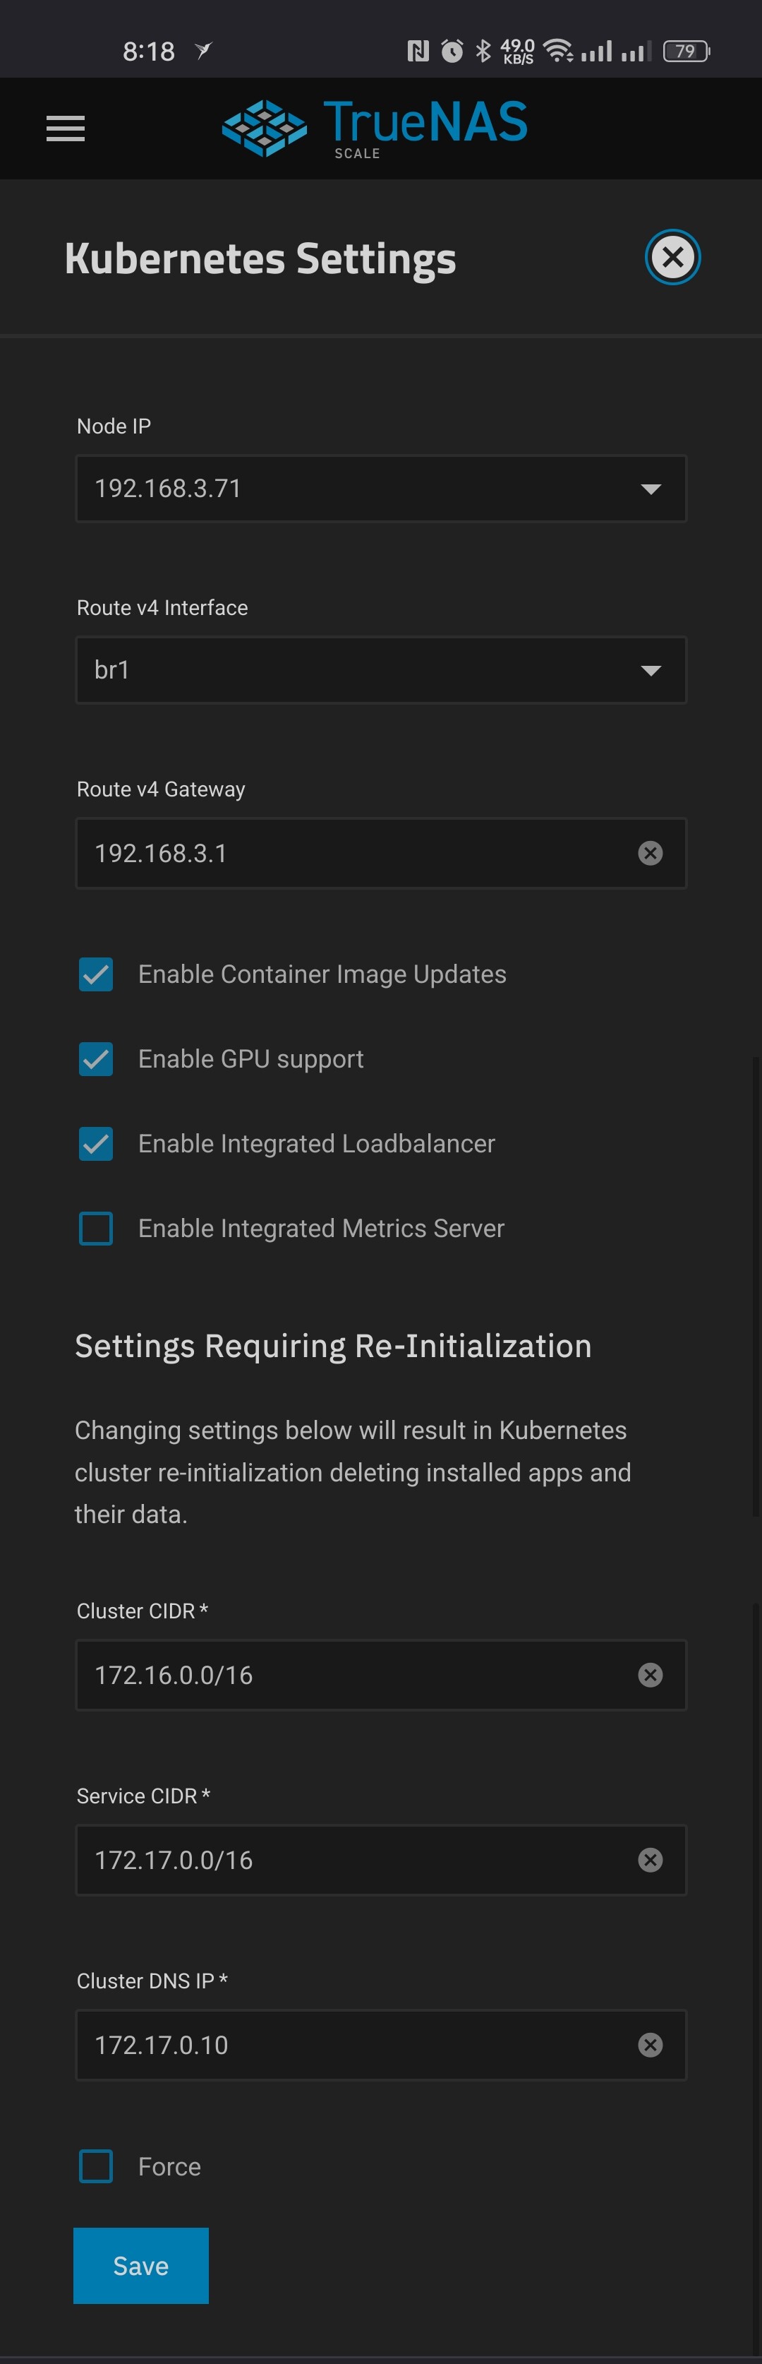Disable Enable Container Image Updates checkbox

96,974
